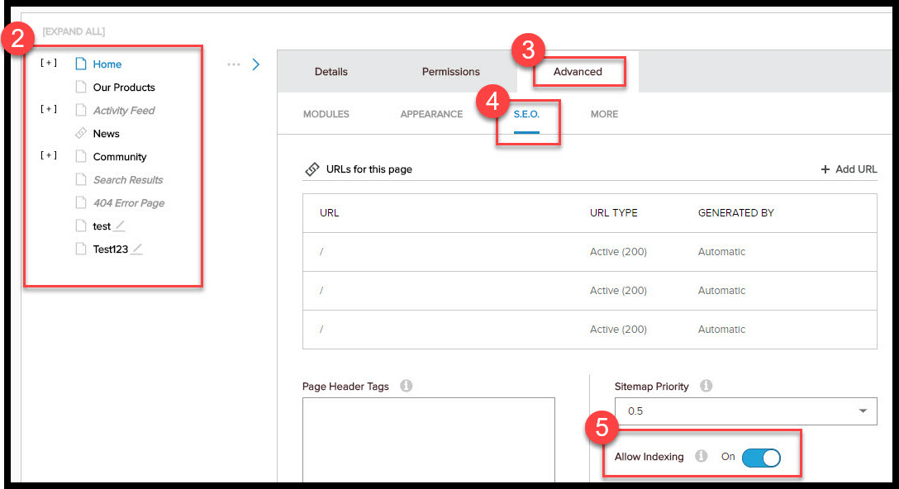Open the Sitemap Priority dropdown

point(745,411)
